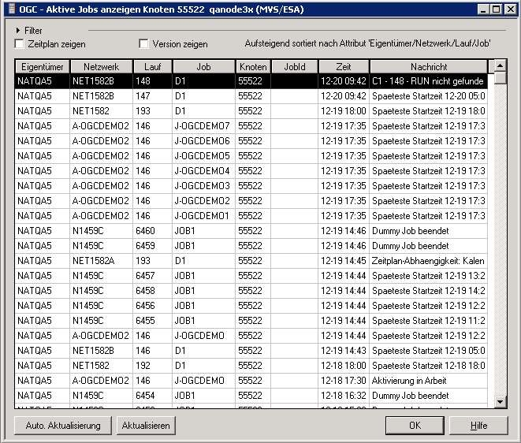Sort by the Eigentümer column header

[x=43, y=67]
